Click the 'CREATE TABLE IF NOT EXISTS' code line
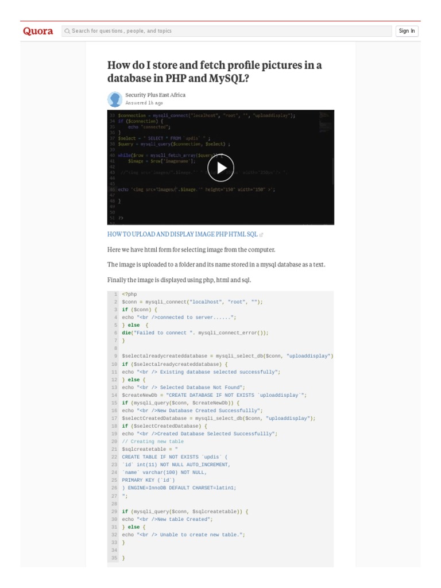Image resolution: width=441 pixels, height=588 pixels. coord(175,457)
